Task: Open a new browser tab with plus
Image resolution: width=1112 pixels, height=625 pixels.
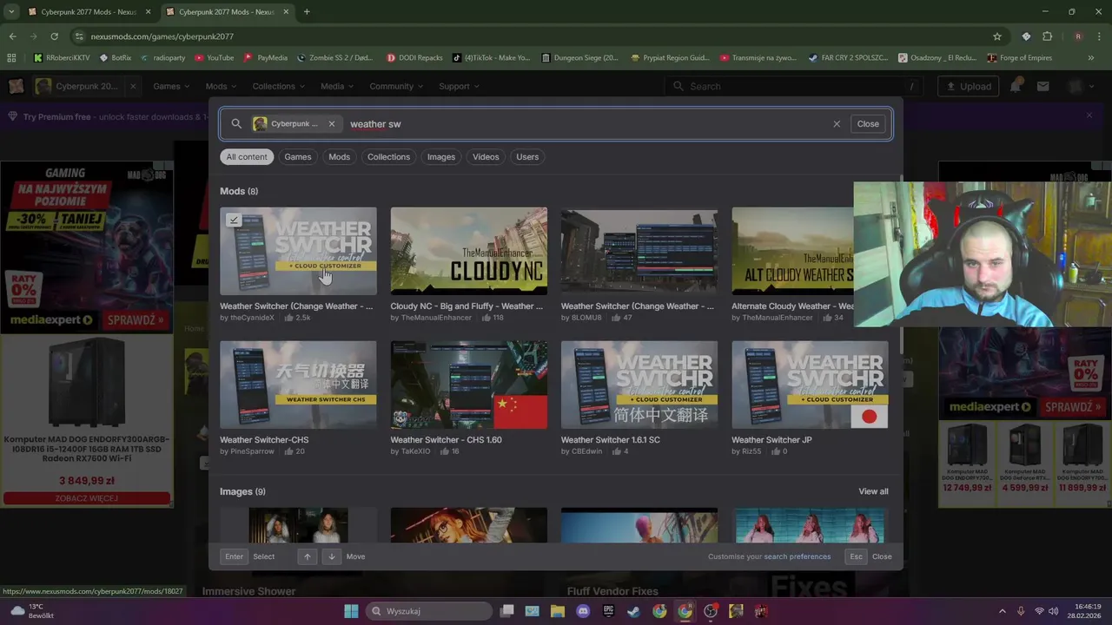Action: (307, 12)
